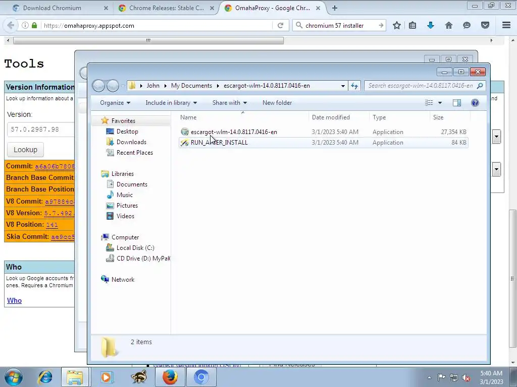Open Windows Explorer taskbar button
Image resolution: width=517 pixels, height=387 pixels.
[75, 377]
